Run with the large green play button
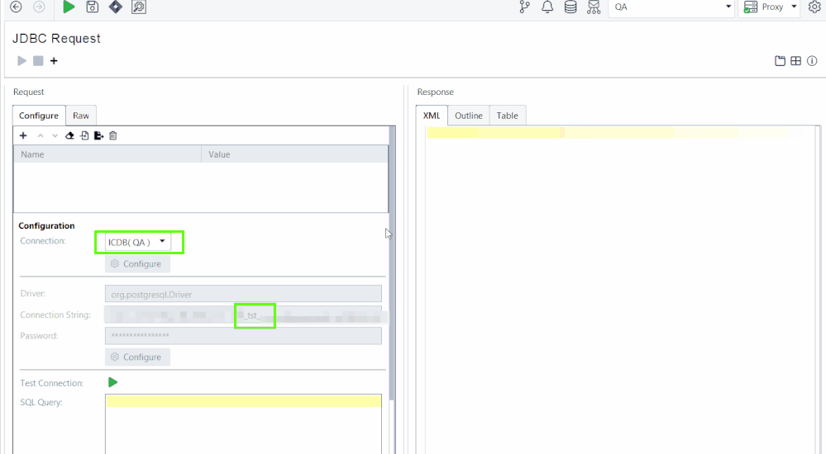 [x=69, y=7]
